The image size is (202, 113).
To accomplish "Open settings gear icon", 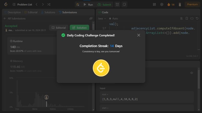I will [x=162, y=5].
